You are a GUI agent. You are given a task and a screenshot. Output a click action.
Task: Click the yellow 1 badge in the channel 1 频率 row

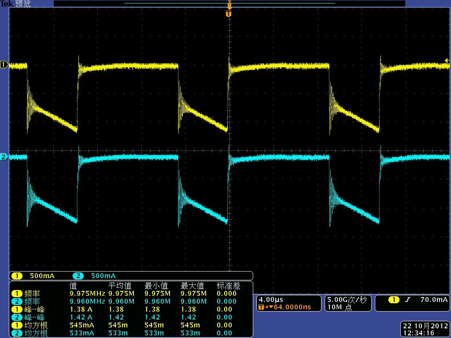pyautogui.click(x=17, y=294)
